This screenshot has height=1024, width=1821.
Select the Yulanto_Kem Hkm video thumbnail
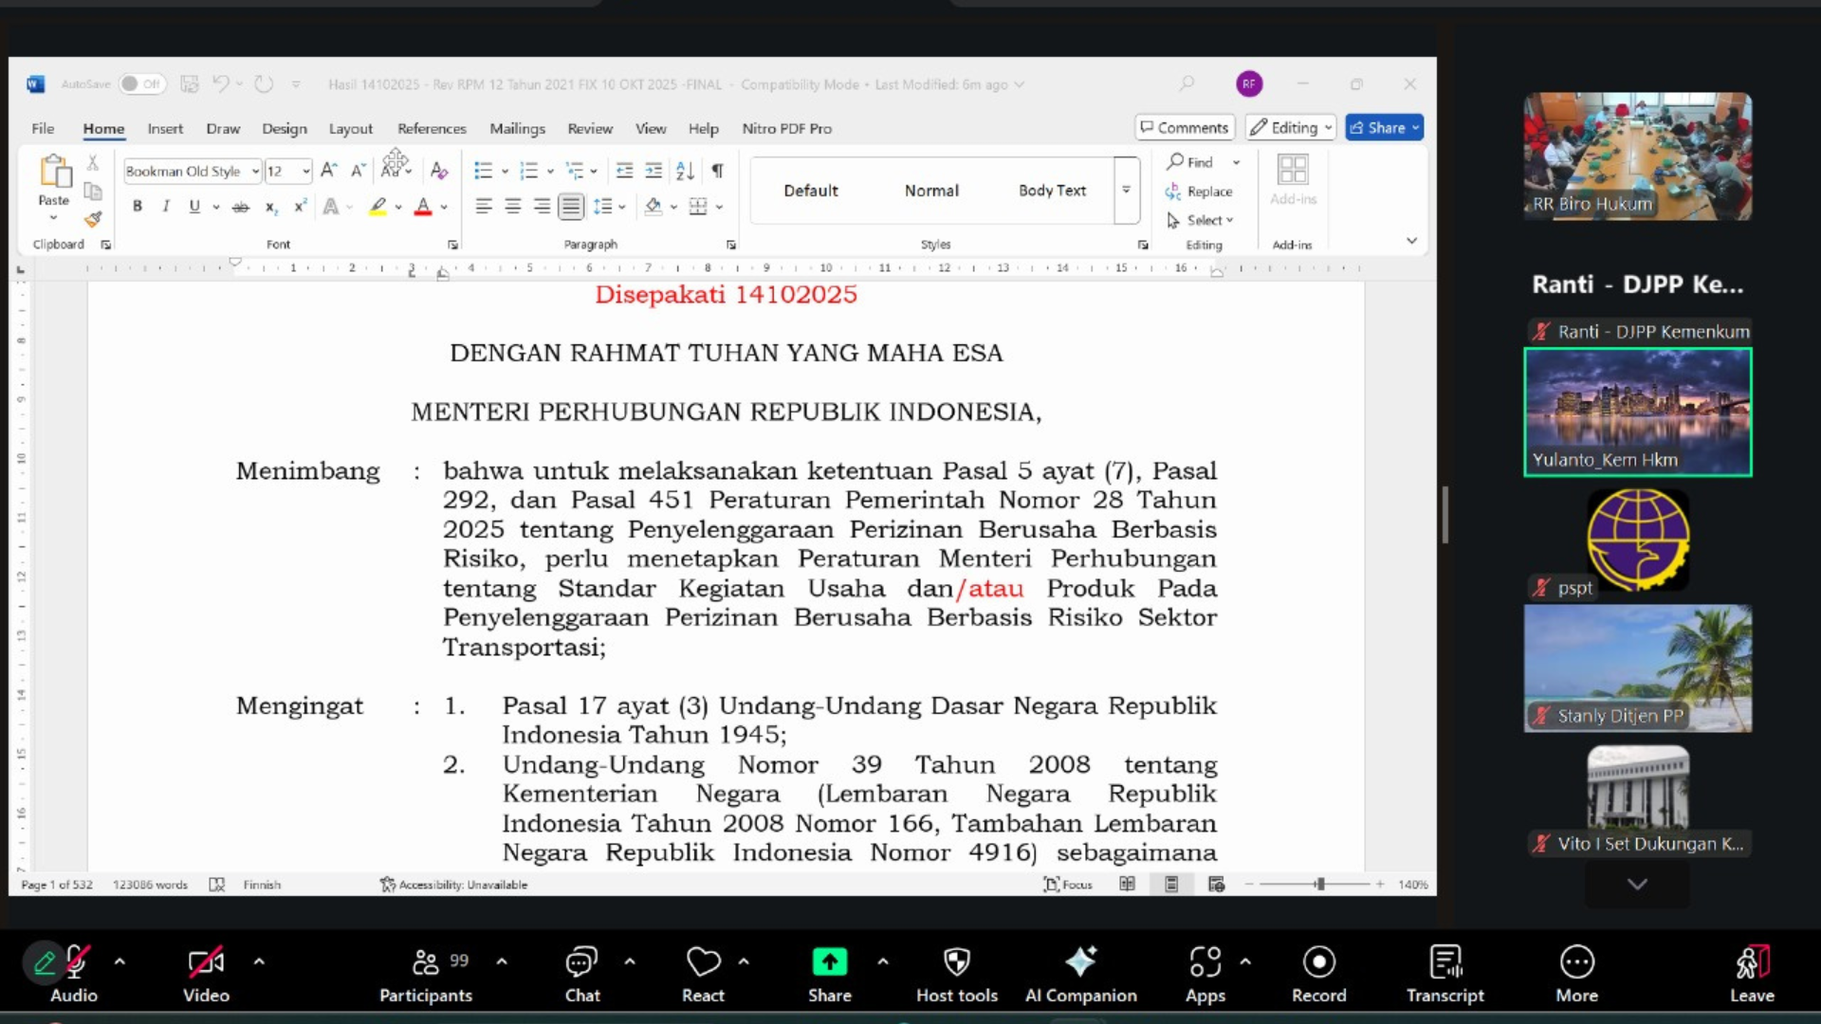click(1637, 411)
